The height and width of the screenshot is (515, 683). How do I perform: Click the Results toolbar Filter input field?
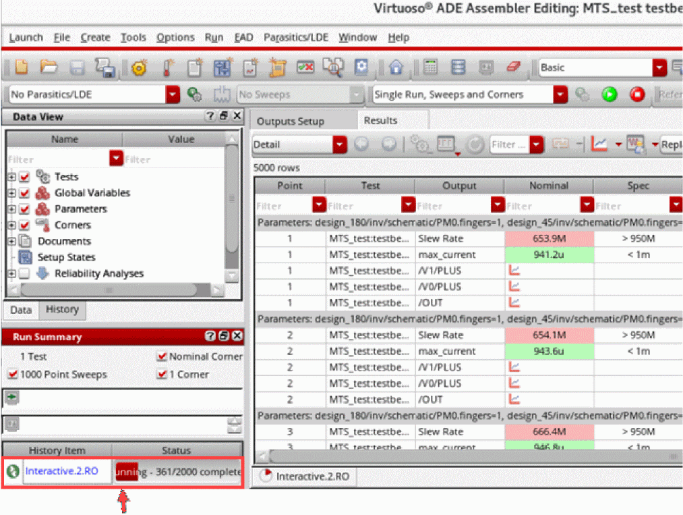509,144
